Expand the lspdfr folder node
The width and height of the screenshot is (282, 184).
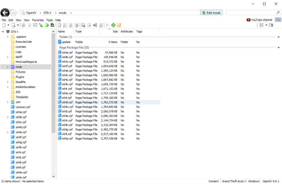tap(8, 57)
